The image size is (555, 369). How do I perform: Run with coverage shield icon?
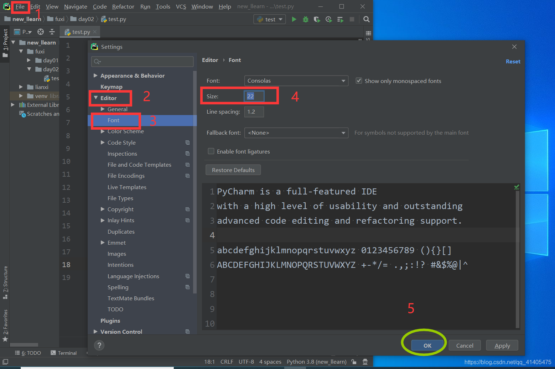[x=317, y=19]
